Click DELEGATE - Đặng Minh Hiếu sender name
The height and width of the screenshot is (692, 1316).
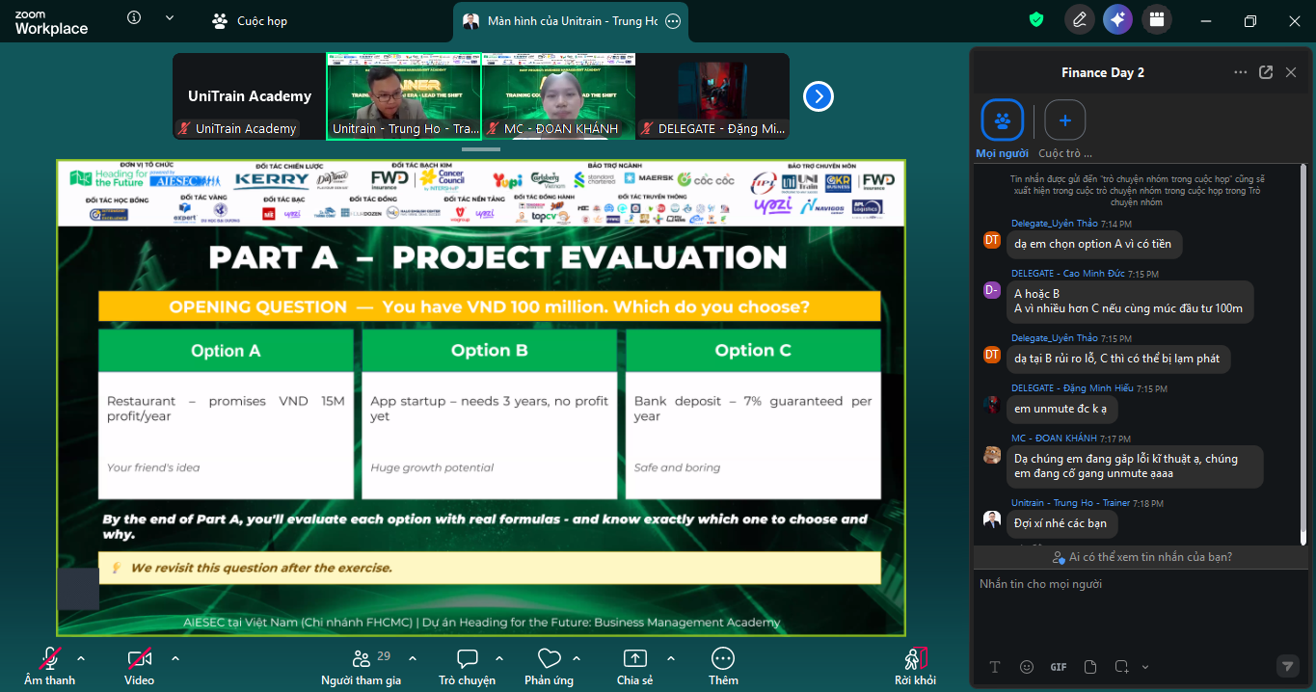click(x=1072, y=388)
